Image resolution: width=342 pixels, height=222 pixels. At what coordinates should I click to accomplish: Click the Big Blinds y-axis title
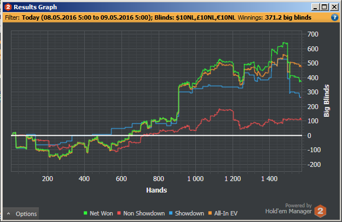click(x=326, y=101)
